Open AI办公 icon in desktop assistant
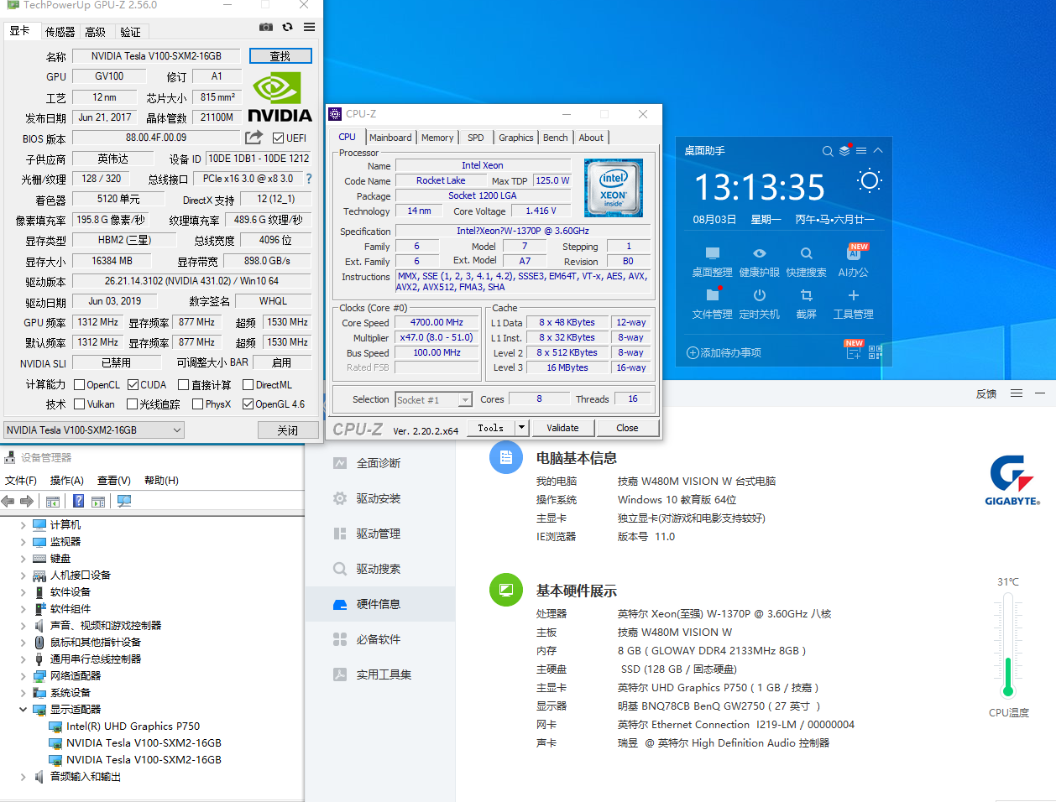The height and width of the screenshot is (802, 1056). [854, 253]
